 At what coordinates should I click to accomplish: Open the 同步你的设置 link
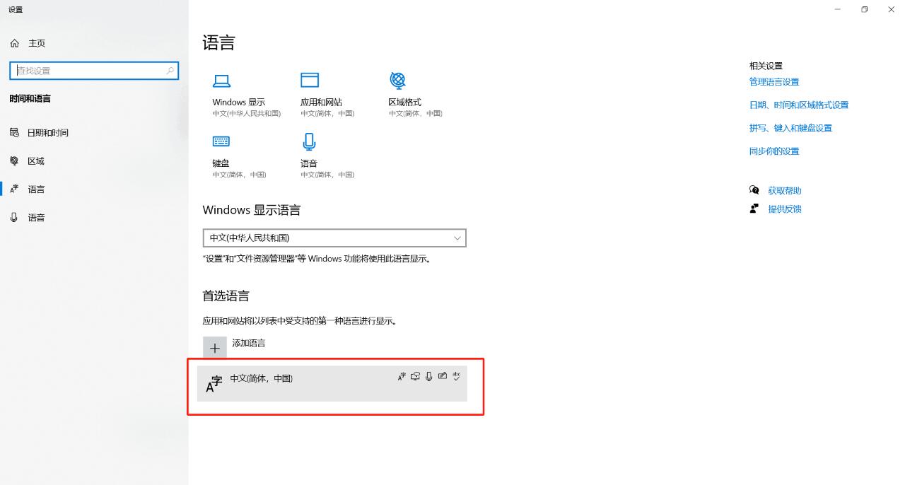pyautogui.click(x=773, y=151)
